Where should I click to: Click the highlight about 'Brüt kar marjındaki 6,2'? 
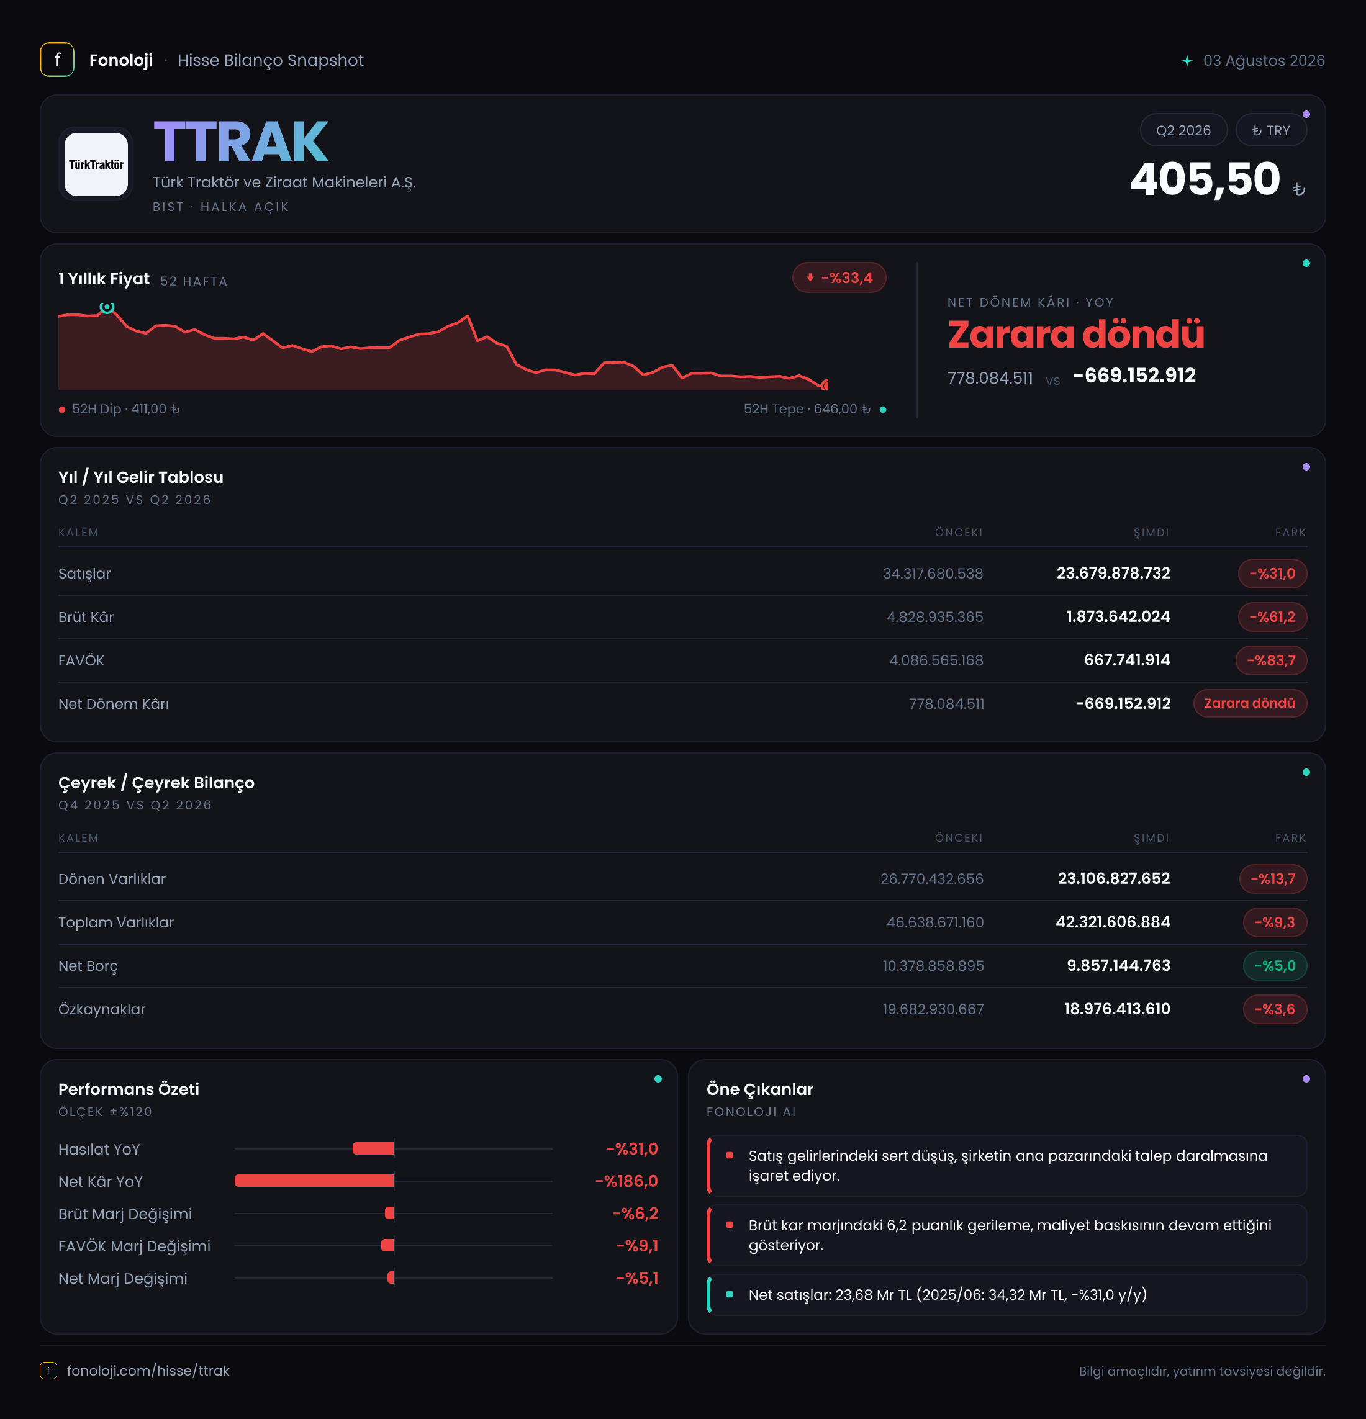point(1006,1235)
